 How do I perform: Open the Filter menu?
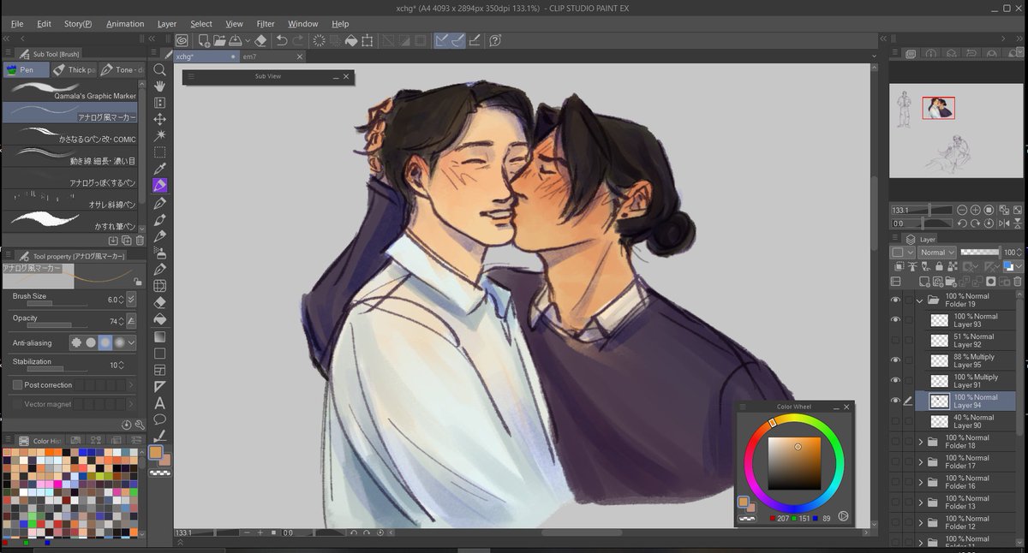[x=266, y=24]
